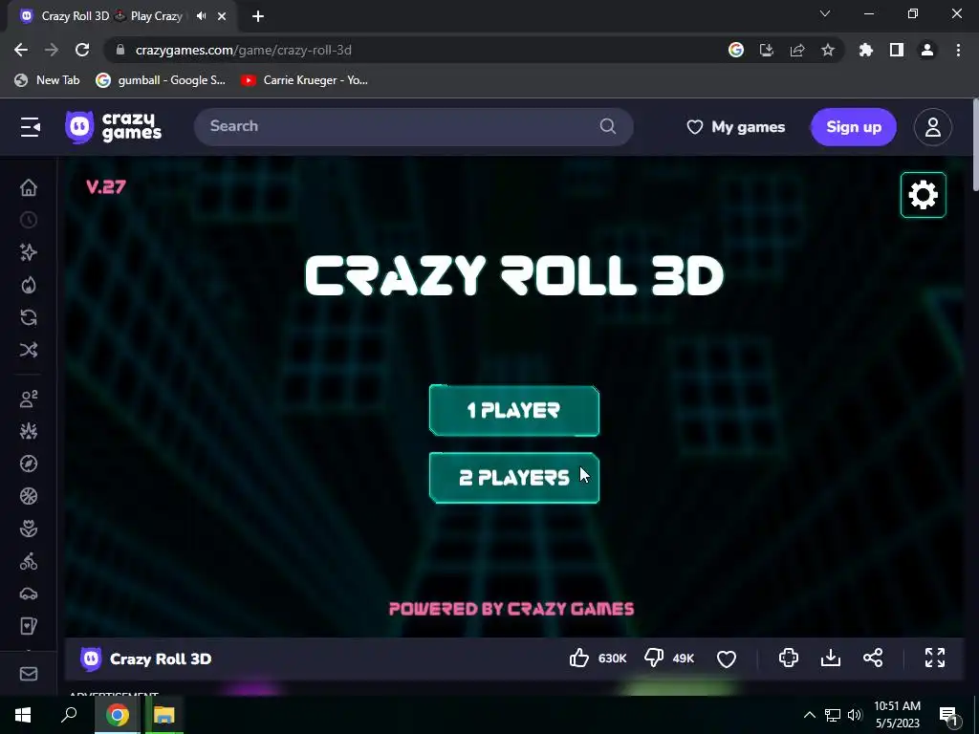
Task: Enter fullscreen mode for the game
Action: pyautogui.click(x=935, y=658)
